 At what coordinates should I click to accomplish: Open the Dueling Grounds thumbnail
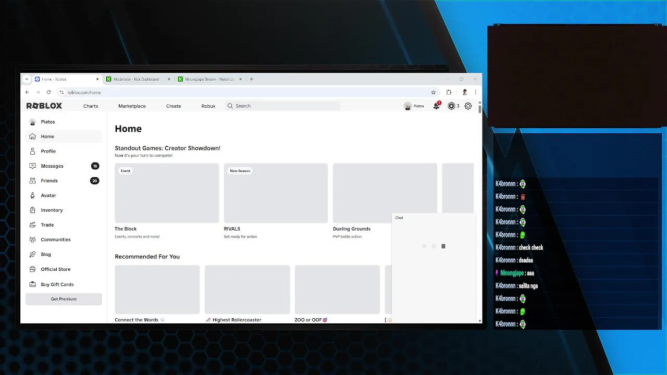tap(385, 193)
